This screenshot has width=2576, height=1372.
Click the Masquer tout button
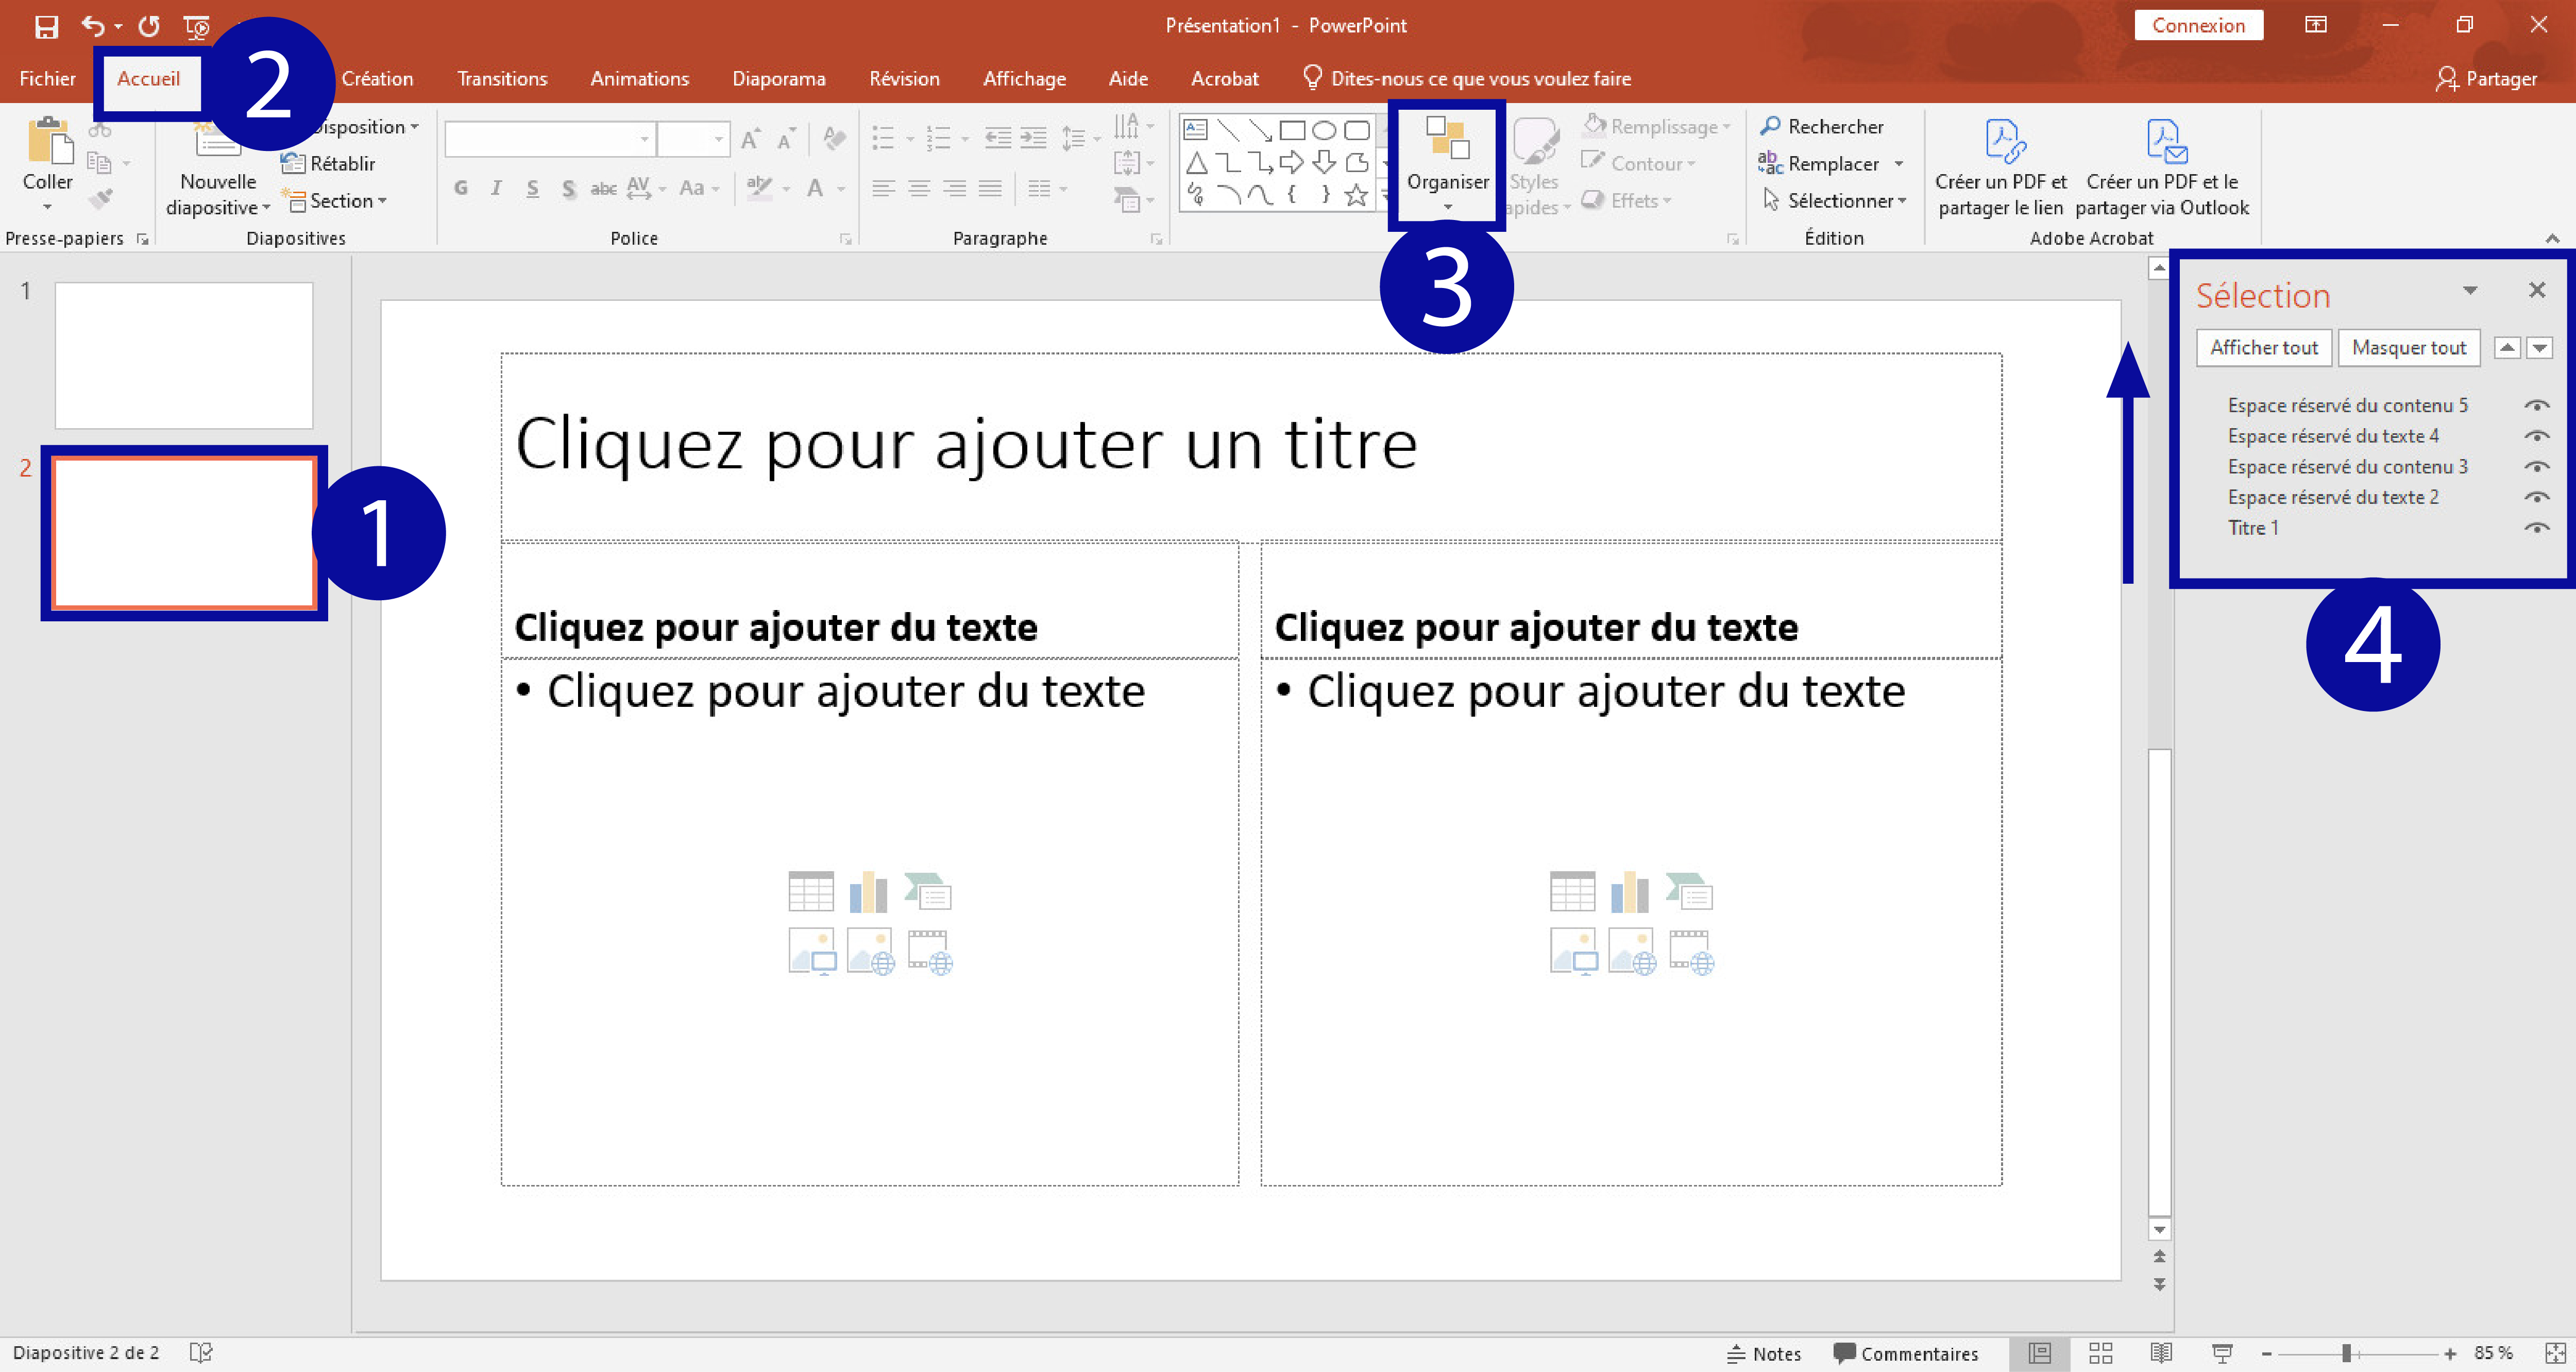click(x=2408, y=348)
